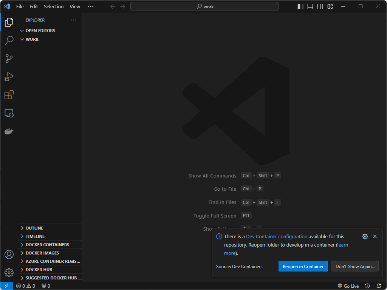Screen dimensions: 387x290
Task: Open the Docker view
Action: (9, 131)
